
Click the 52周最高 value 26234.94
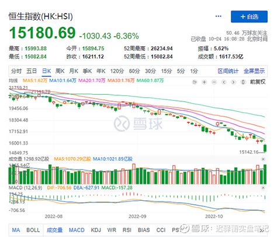coord(162,49)
